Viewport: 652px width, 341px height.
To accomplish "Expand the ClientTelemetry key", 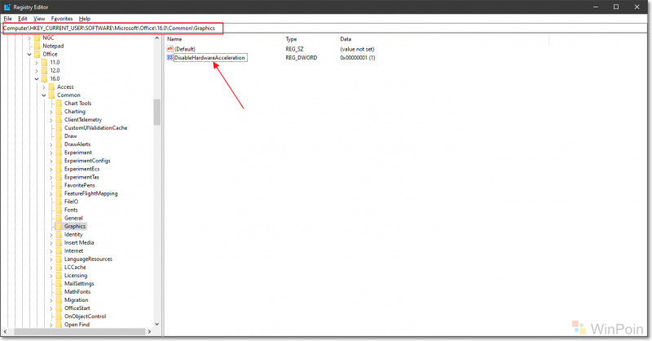I will click(x=51, y=120).
